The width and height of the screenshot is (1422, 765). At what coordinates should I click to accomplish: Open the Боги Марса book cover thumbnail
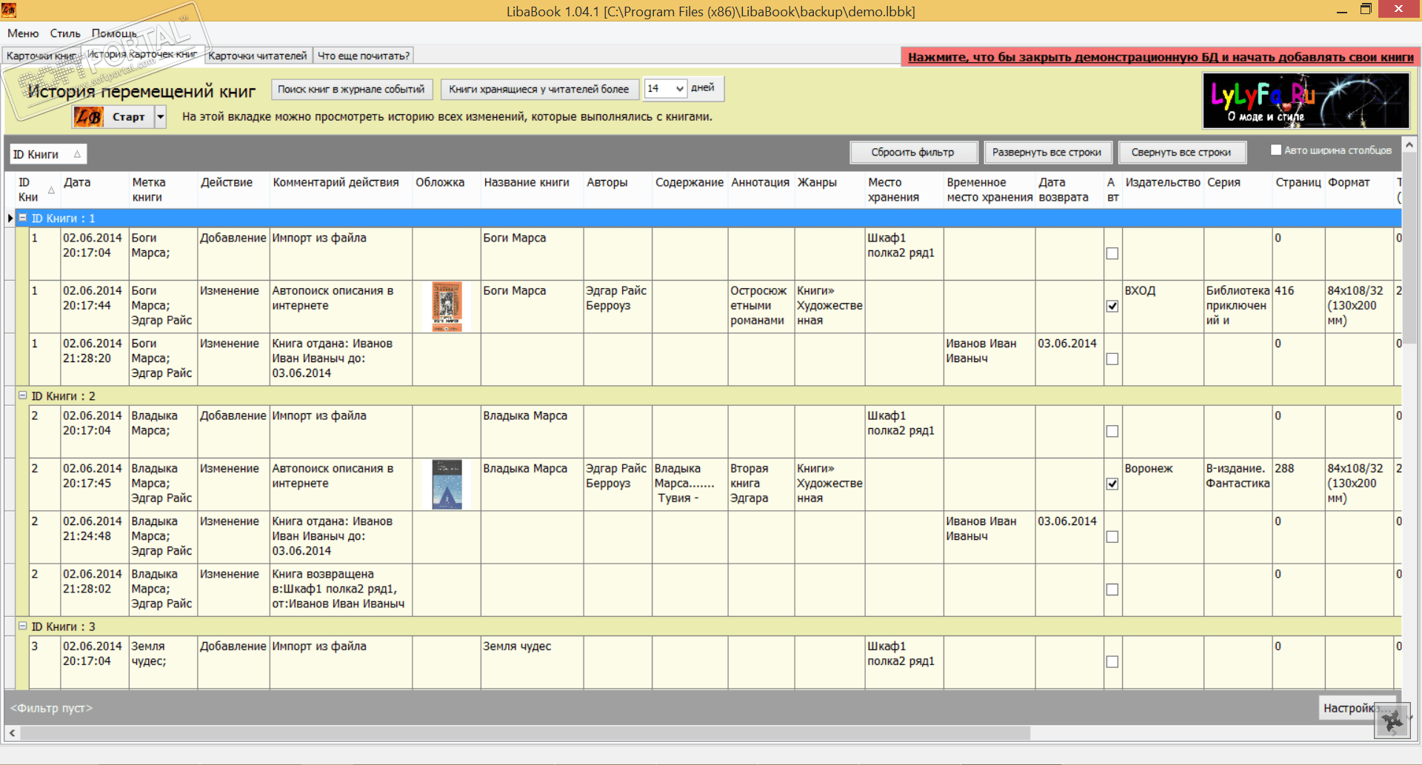[447, 307]
